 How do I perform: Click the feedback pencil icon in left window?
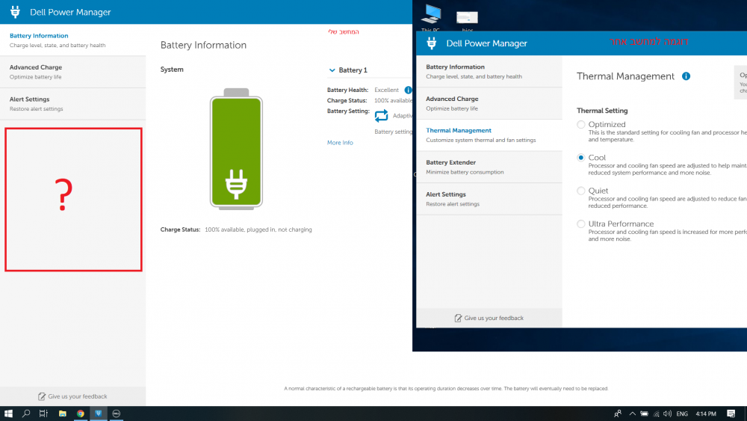[x=42, y=396]
